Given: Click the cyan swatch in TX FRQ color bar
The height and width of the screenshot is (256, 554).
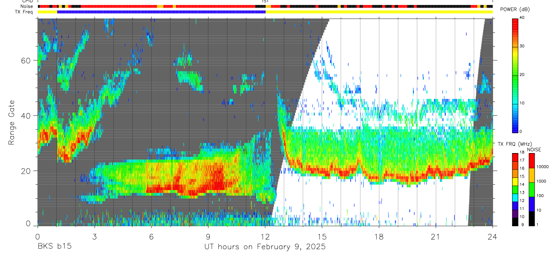Looking at the screenshot, I should (515, 197).
